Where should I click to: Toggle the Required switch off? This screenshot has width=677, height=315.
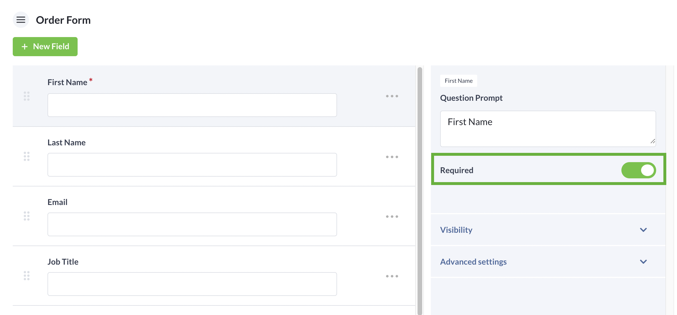click(638, 170)
